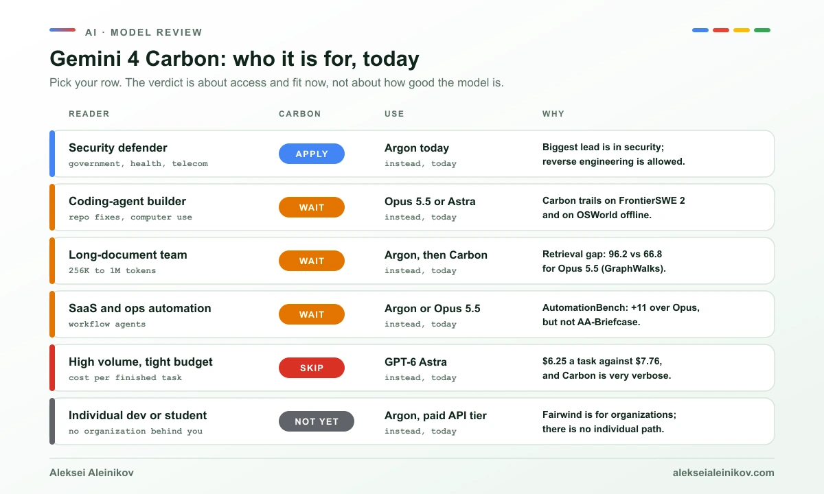The height and width of the screenshot is (494, 824).
Task: Click the gray NOT YET badge
Action: 317,421
